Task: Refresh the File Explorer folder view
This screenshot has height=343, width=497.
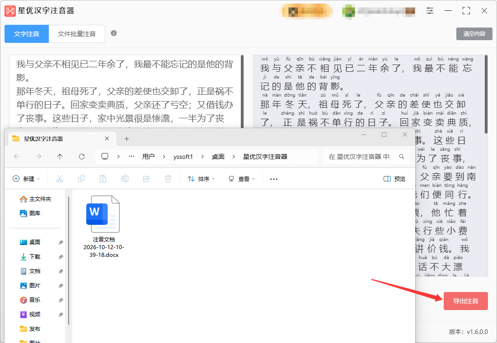Action: tap(82, 157)
